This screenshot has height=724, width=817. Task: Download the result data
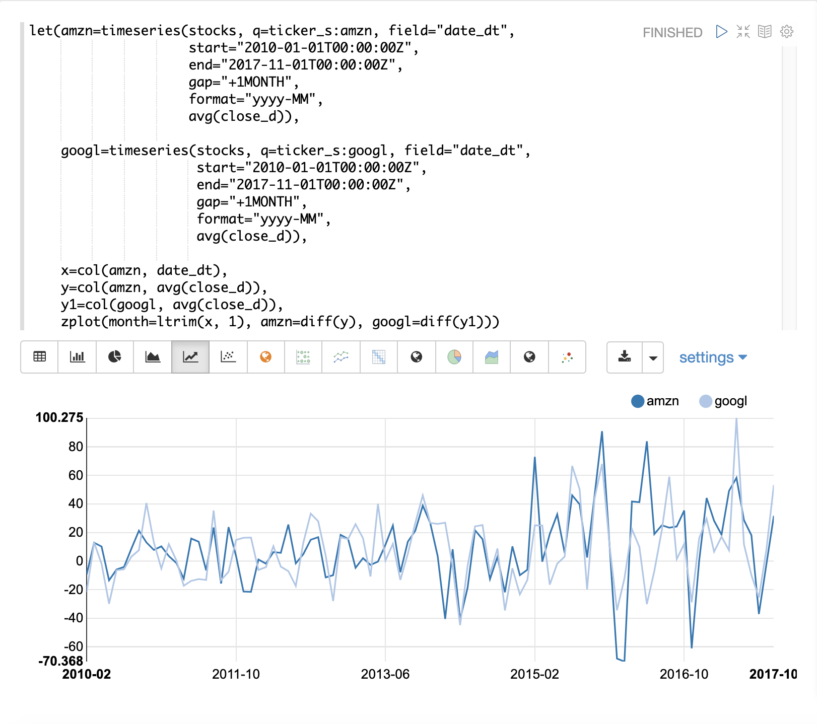625,357
